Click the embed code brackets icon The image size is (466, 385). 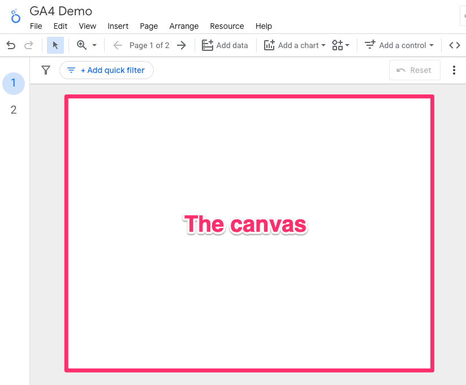pos(455,45)
